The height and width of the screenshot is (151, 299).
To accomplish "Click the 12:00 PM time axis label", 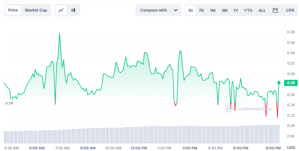I will 139,148.
